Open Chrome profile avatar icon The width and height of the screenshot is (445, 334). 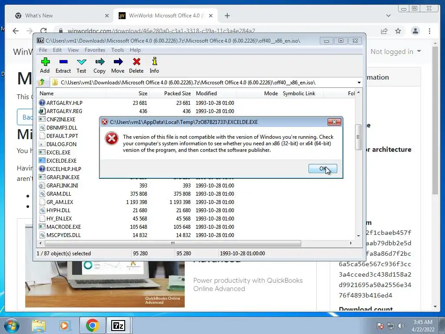pyautogui.click(x=415, y=31)
